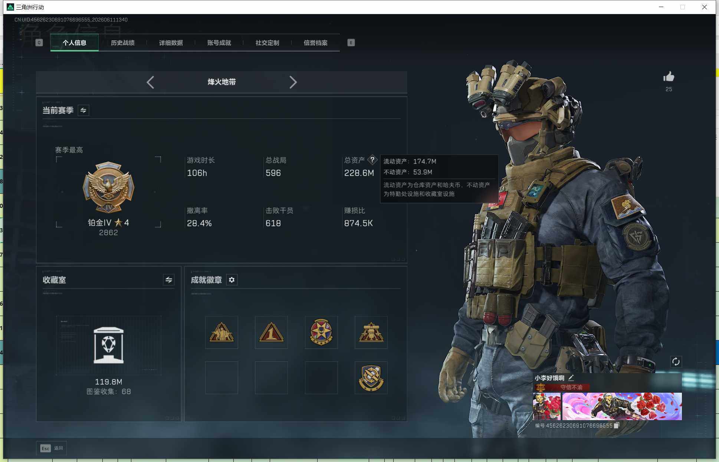719x462 pixels.
Task: Switch to the 历史战绩 tab
Action: pyautogui.click(x=122, y=43)
